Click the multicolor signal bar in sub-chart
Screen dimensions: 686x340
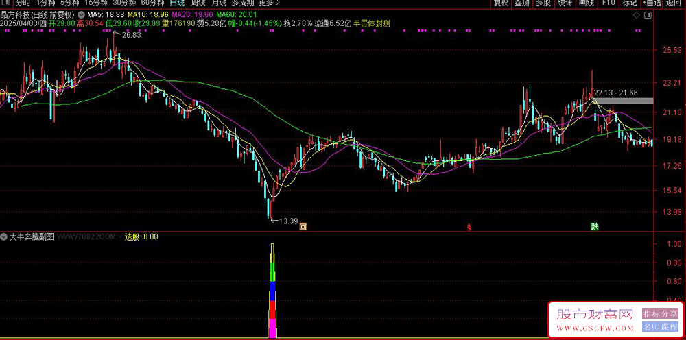(x=272, y=291)
